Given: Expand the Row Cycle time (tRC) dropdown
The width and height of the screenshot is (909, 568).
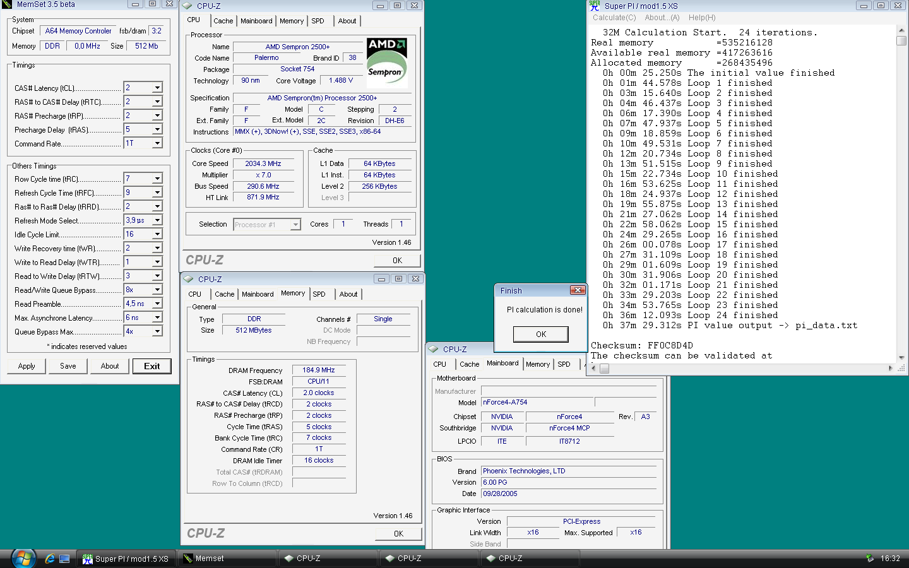Looking at the screenshot, I should click(x=157, y=179).
